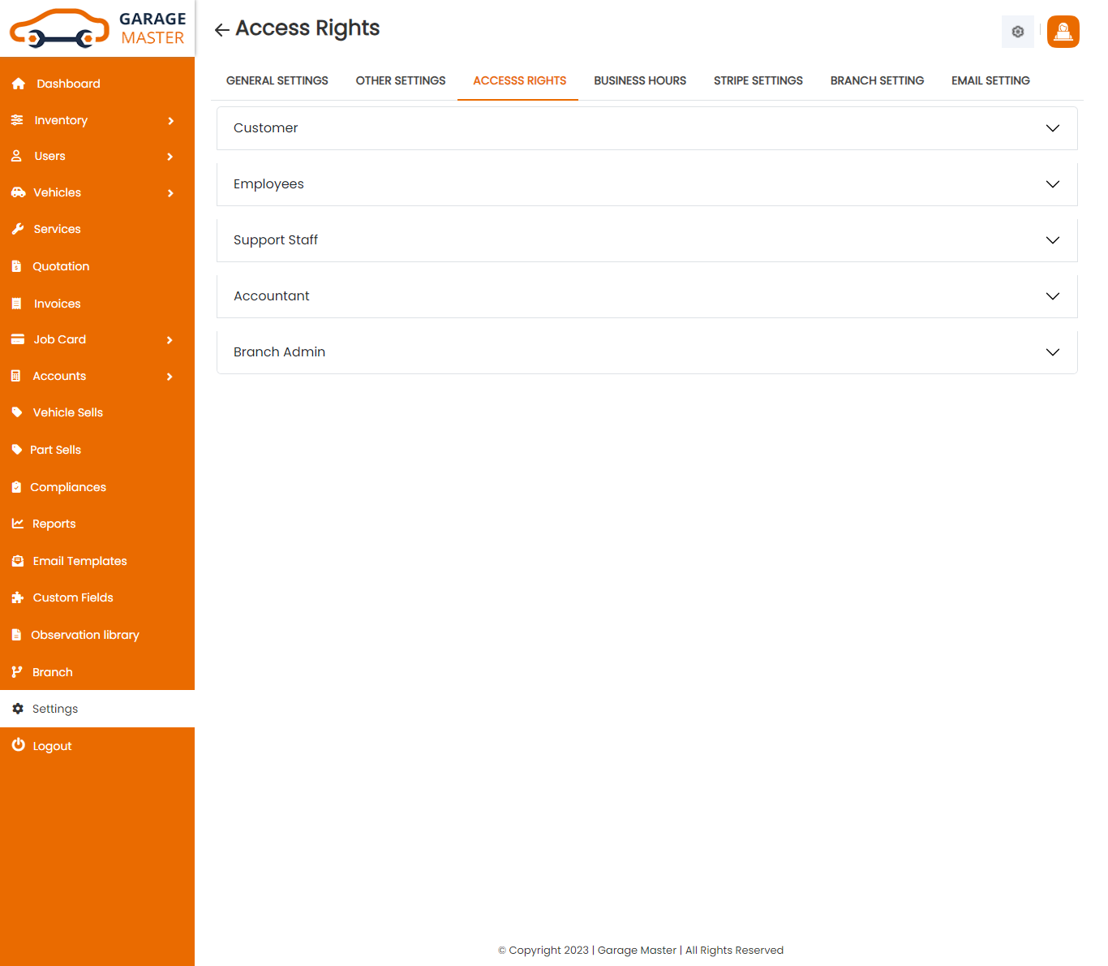Screen dimensions: 1108x966
Task: Select Logout menu label
Action: coord(53,746)
